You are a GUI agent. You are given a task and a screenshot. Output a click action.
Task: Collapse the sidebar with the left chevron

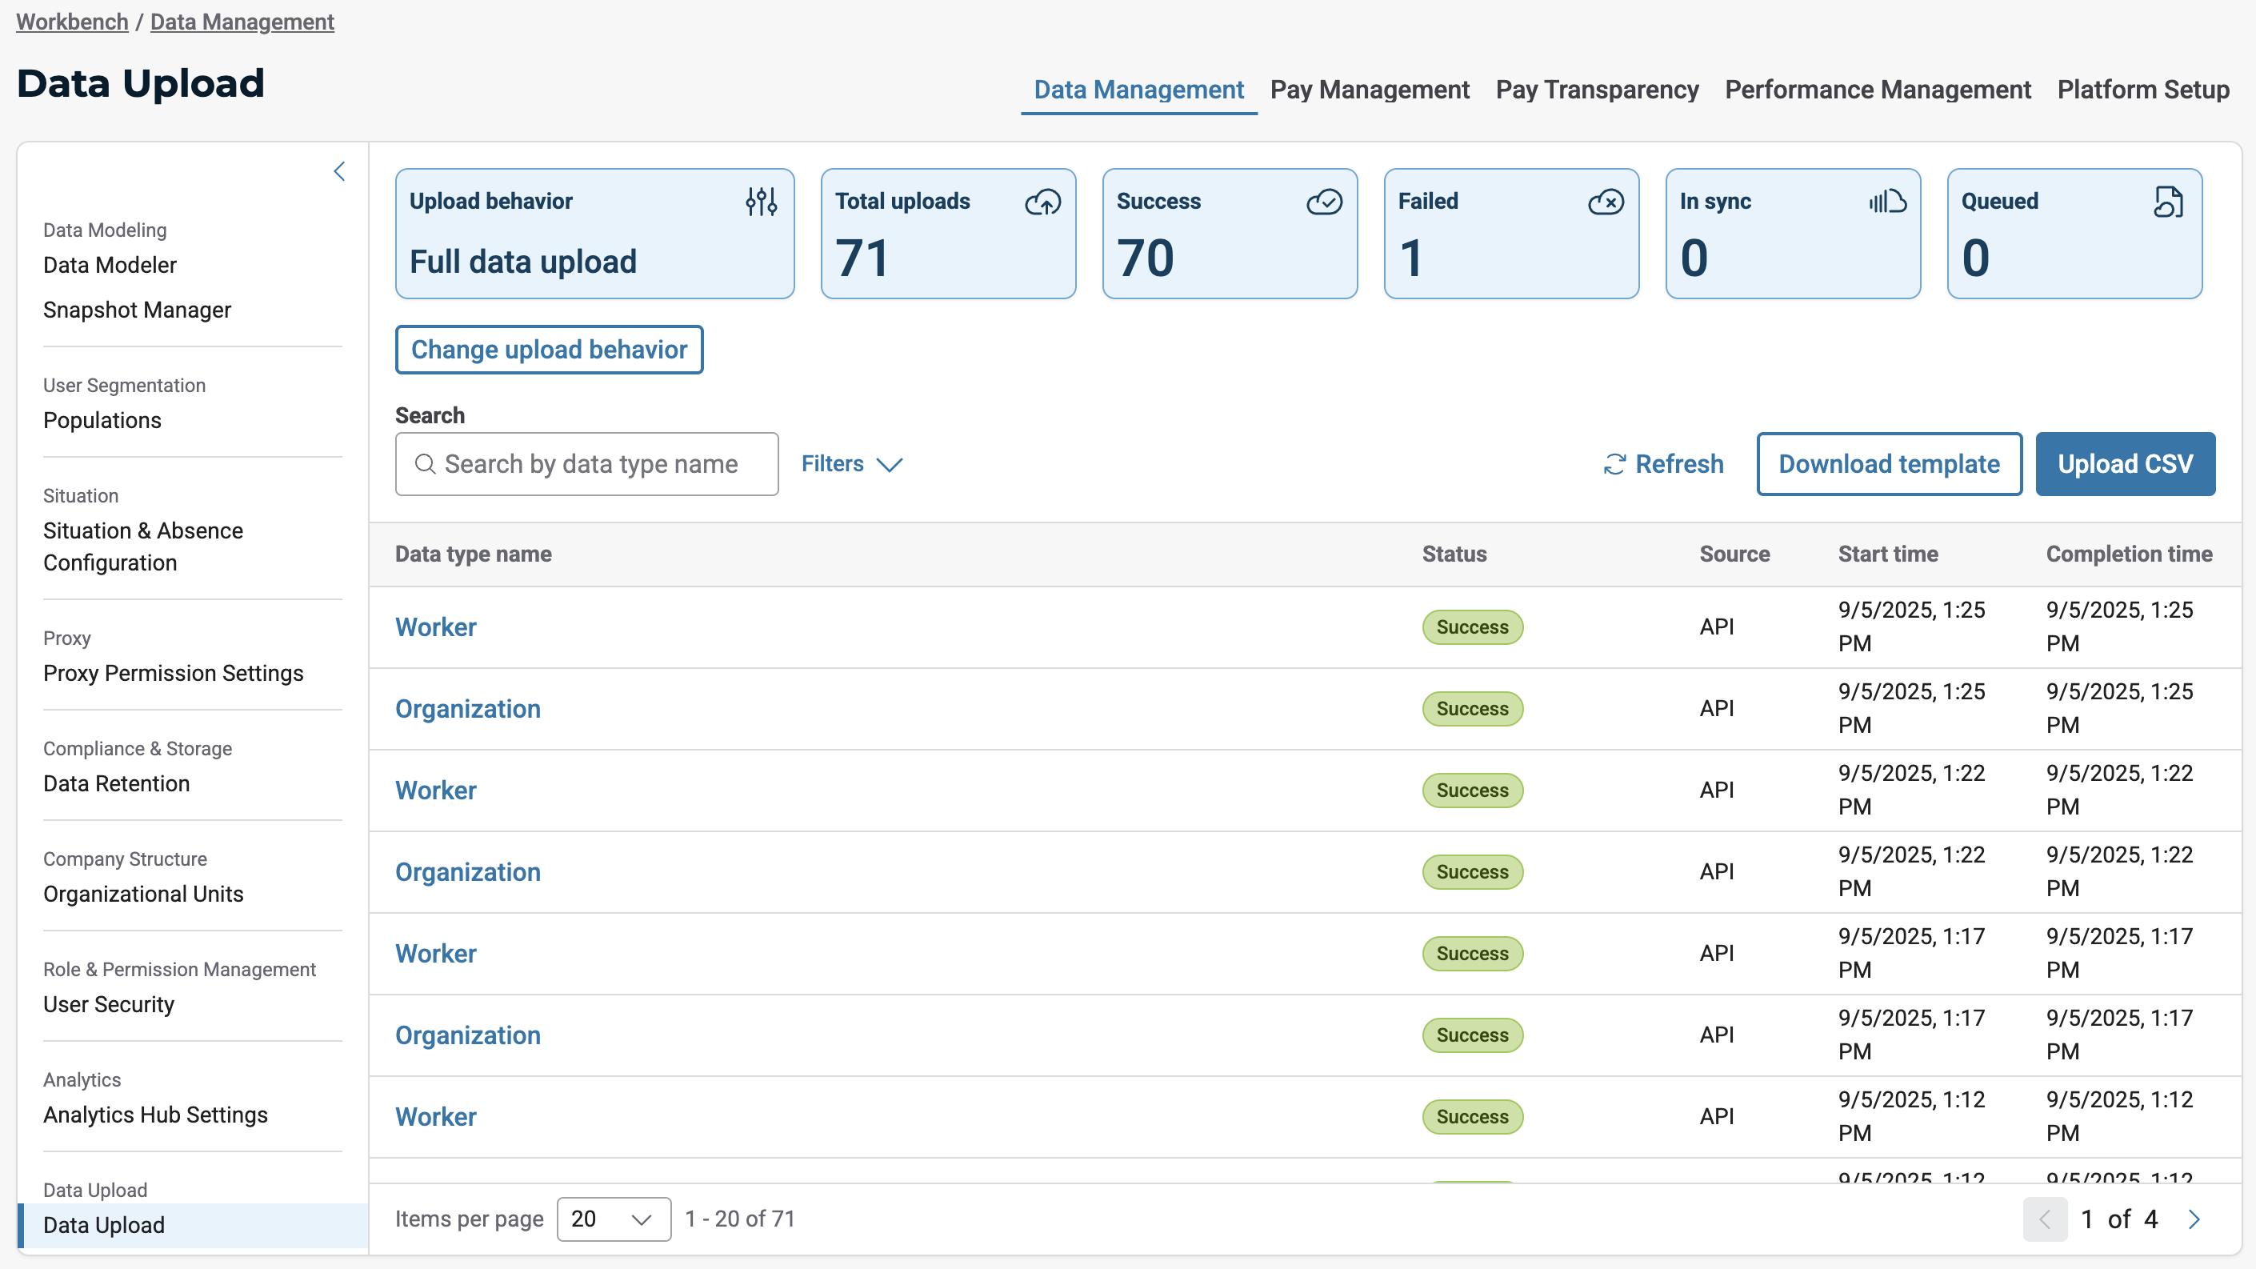click(340, 170)
